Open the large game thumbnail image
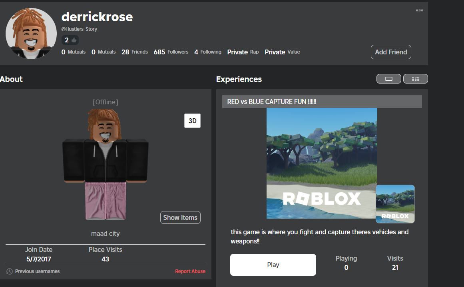 (322, 163)
